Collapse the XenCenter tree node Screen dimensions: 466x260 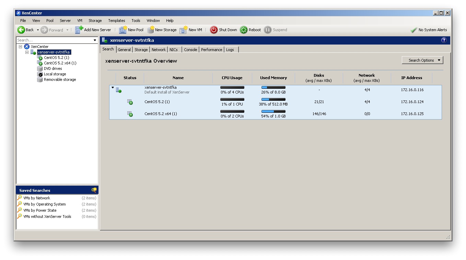pos(20,47)
